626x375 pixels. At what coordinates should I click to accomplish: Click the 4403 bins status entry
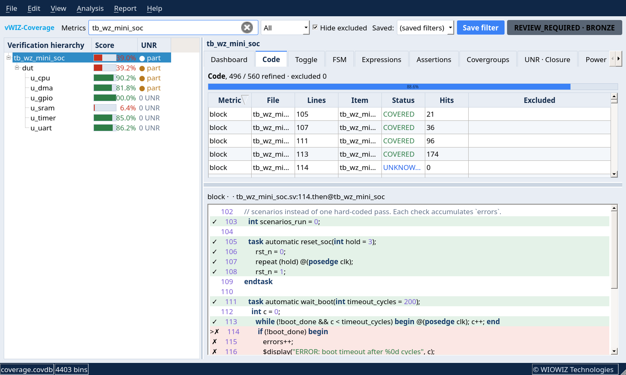point(71,370)
